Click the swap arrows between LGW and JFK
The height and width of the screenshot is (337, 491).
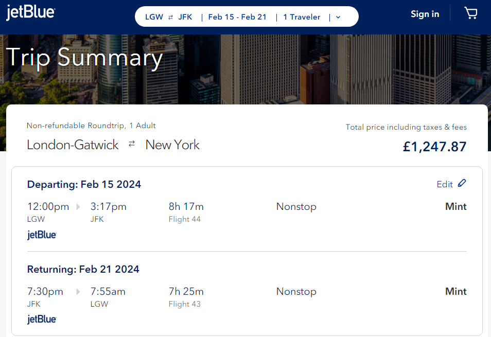coord(170,17)
